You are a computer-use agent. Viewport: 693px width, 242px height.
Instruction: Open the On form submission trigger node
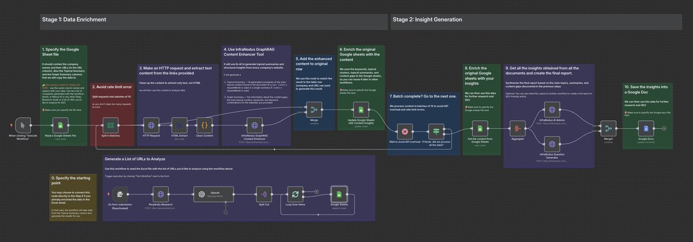120,195
